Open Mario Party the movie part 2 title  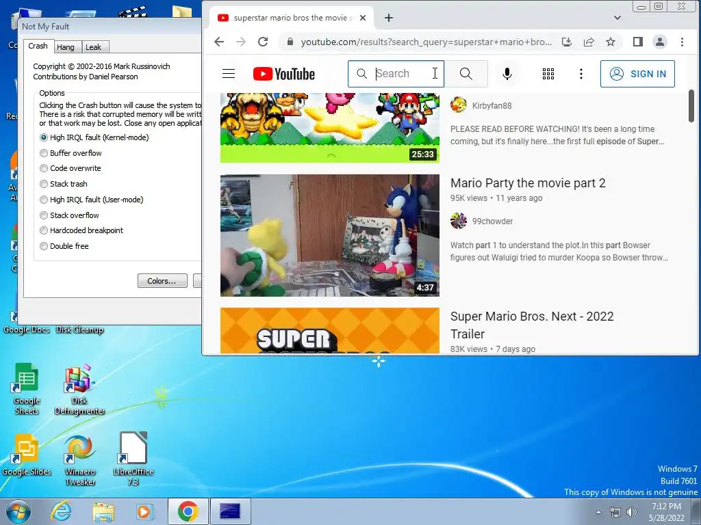(x=528, y=183)
